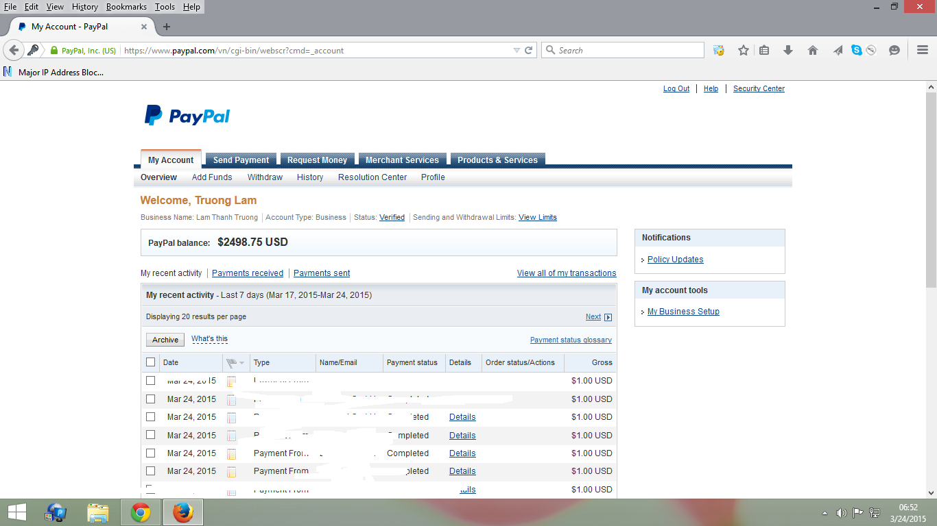
Task: Open a new tab with the plus icon
Action: 166,27
